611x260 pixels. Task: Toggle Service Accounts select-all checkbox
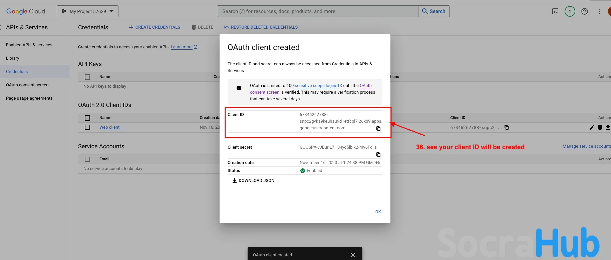pyautogui.click(x=87, y=159)
